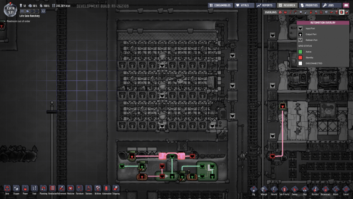This screenshot has height=199, width=353.
Task: Select the Deconstruct tool
Action: 325,190
